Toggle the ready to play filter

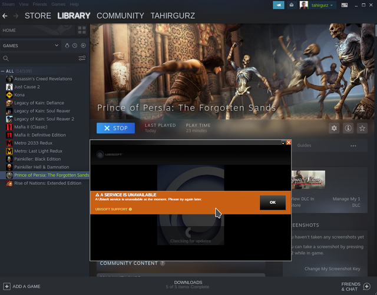coord(83,45)
